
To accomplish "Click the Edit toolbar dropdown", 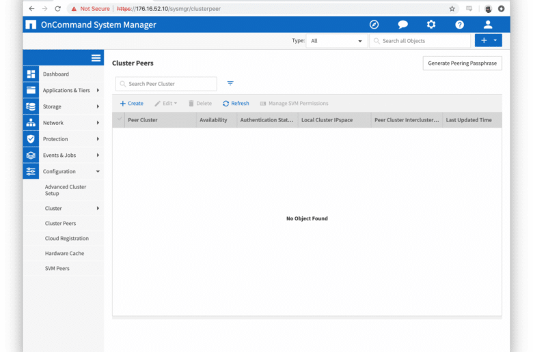I will (x=166, y=104).
